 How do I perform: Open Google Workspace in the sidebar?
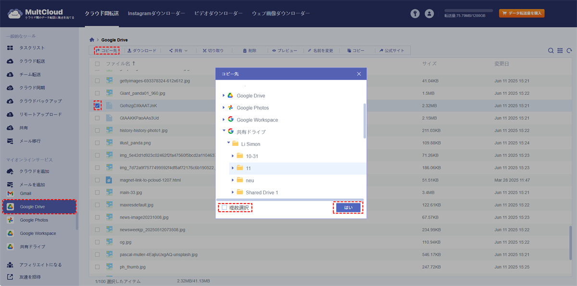coord(38,234)
